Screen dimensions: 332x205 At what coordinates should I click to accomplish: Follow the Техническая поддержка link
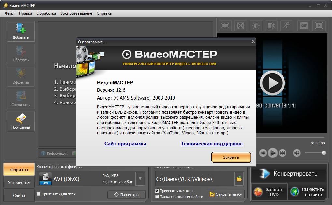coord(212,144)
